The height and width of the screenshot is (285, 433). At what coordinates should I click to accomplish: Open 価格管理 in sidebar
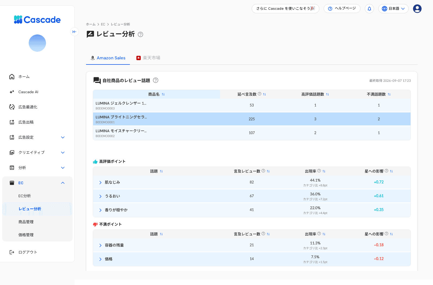pos(26,235)
